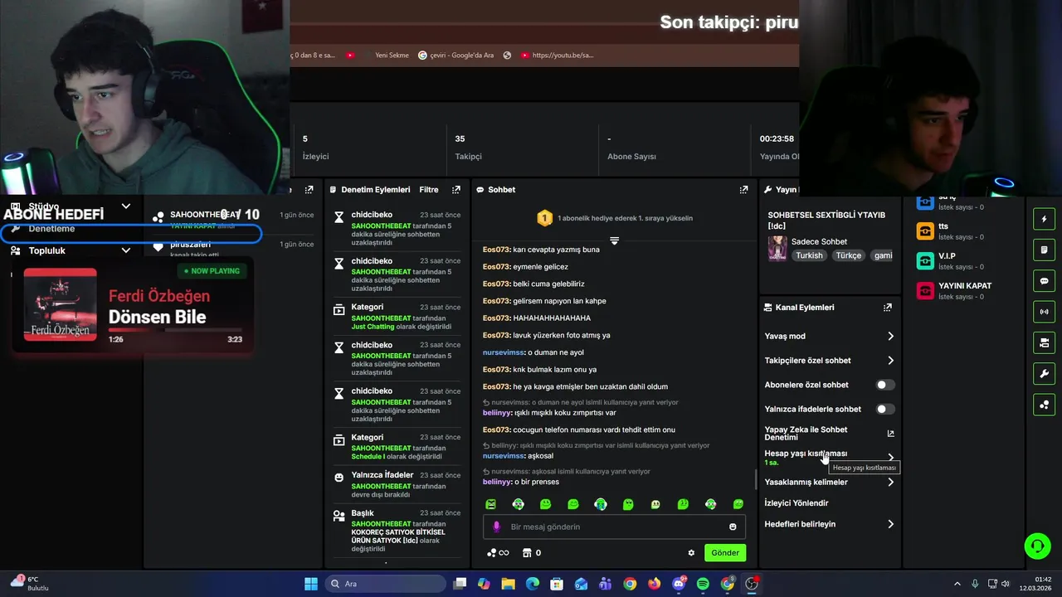Viewport: 1062px width, 597px height.
Task: Click the YAYINI KAPAT reward red icon
Action: pos(925,291)
